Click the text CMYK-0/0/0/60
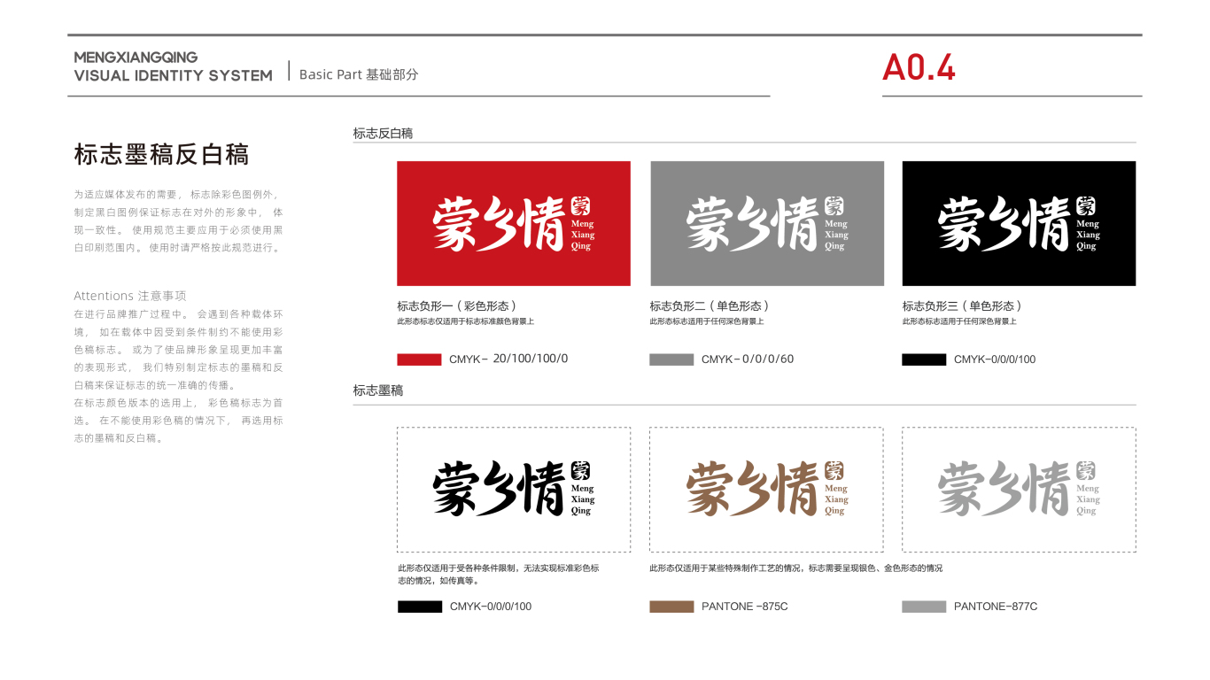Image resolution: width=1210 pixels, height=680 pixels. [x=748, y=359]
